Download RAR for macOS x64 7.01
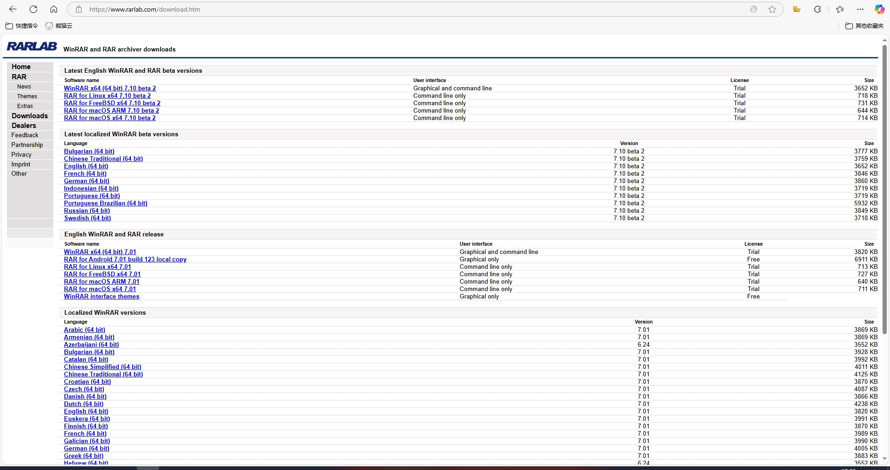Screen dimensions: 890x470 tap(100, 289)
